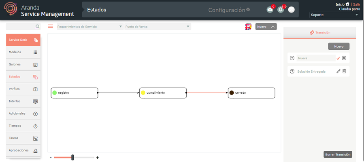
Task: Open Estados menu item
Action: (x=23, y=77)
